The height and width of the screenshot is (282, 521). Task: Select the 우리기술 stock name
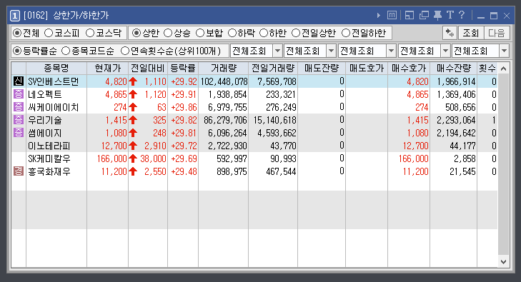coord(45,120)
